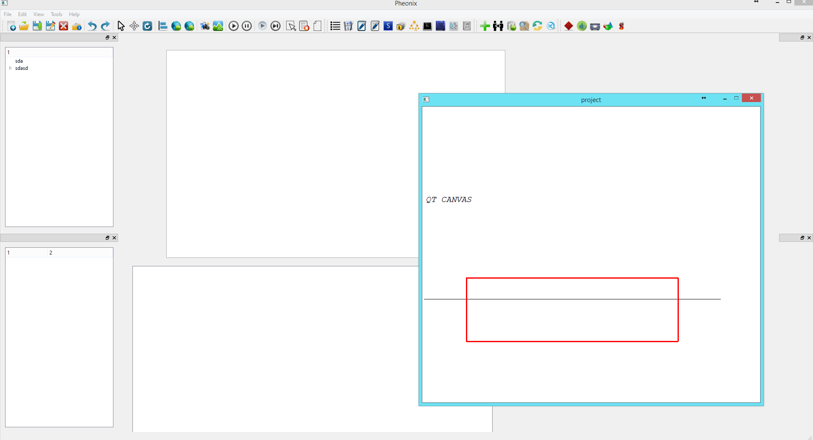Click the skip-to-next step icon

276,26
